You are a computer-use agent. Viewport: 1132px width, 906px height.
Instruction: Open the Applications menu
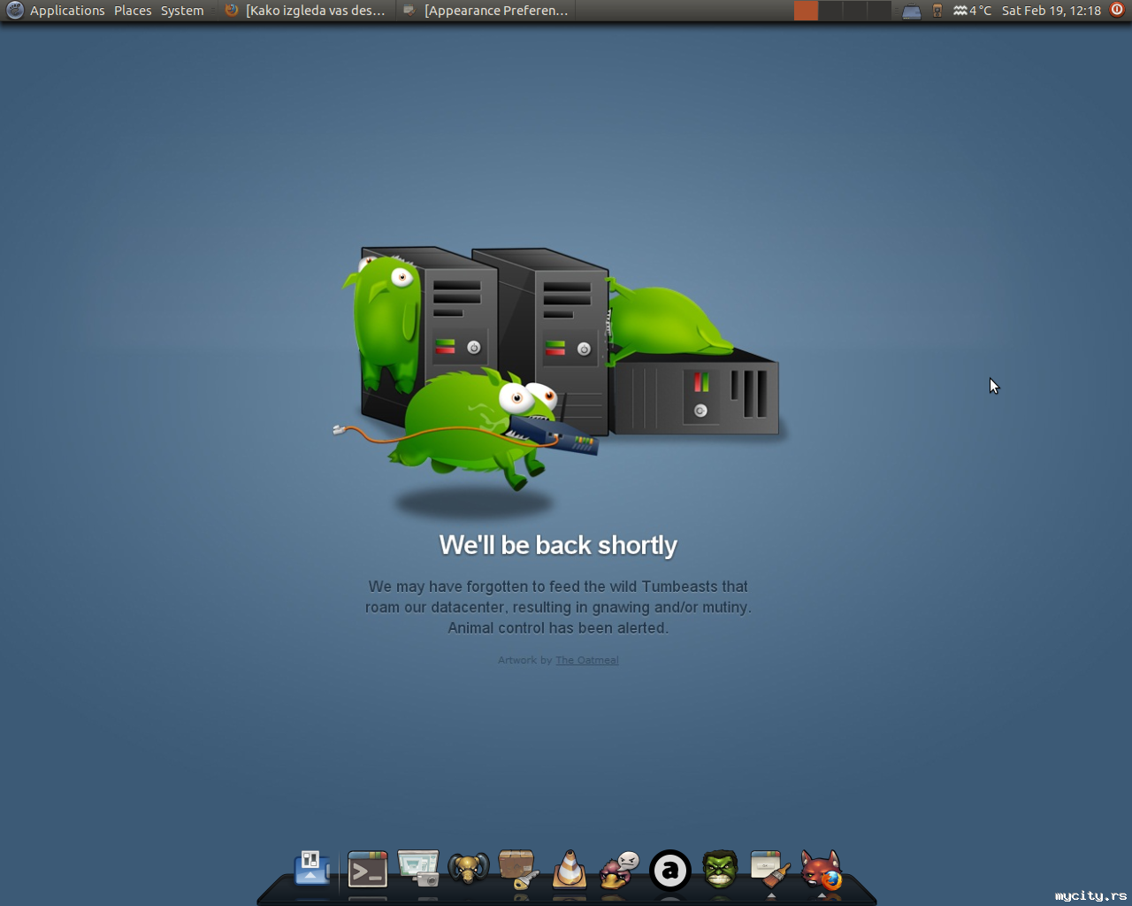[67, 11]
